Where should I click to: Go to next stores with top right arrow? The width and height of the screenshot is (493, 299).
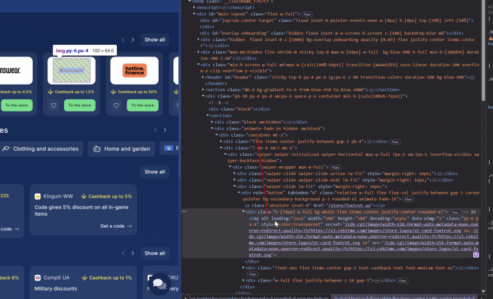[x=133, y=40]
